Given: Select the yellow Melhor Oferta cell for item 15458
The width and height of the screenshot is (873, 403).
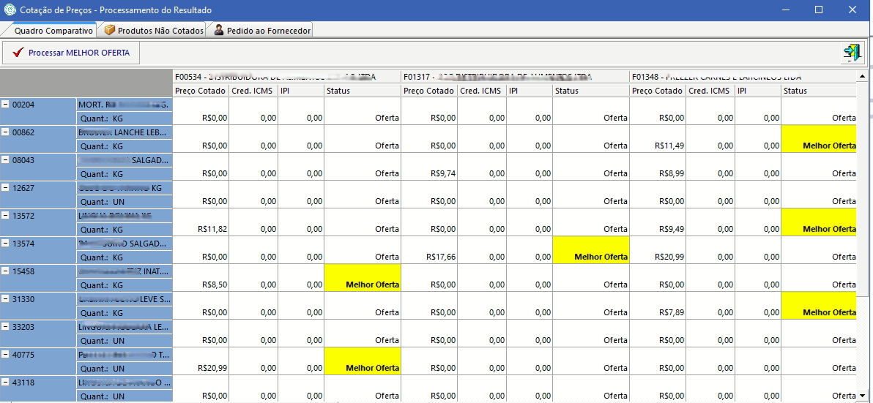Looking at the screenshot, I should (x=362, y=278).
